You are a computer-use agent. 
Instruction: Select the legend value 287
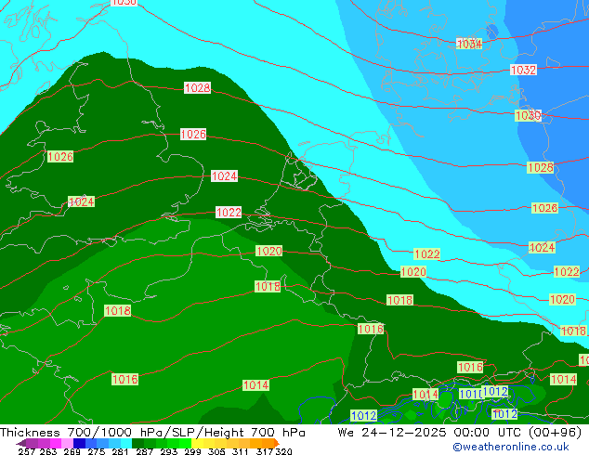pyautogui.click(x=144, y=451)
